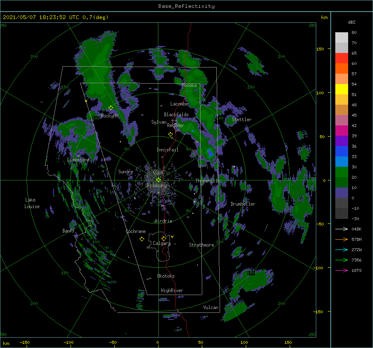Pick the blue 33-36 dBZ color swatch

342,151
